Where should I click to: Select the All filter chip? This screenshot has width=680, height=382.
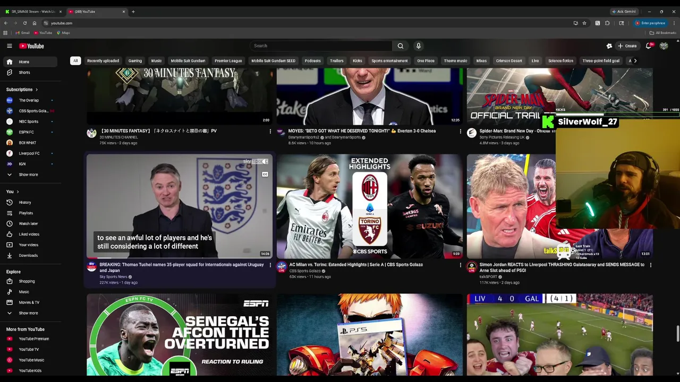[75, 61]
